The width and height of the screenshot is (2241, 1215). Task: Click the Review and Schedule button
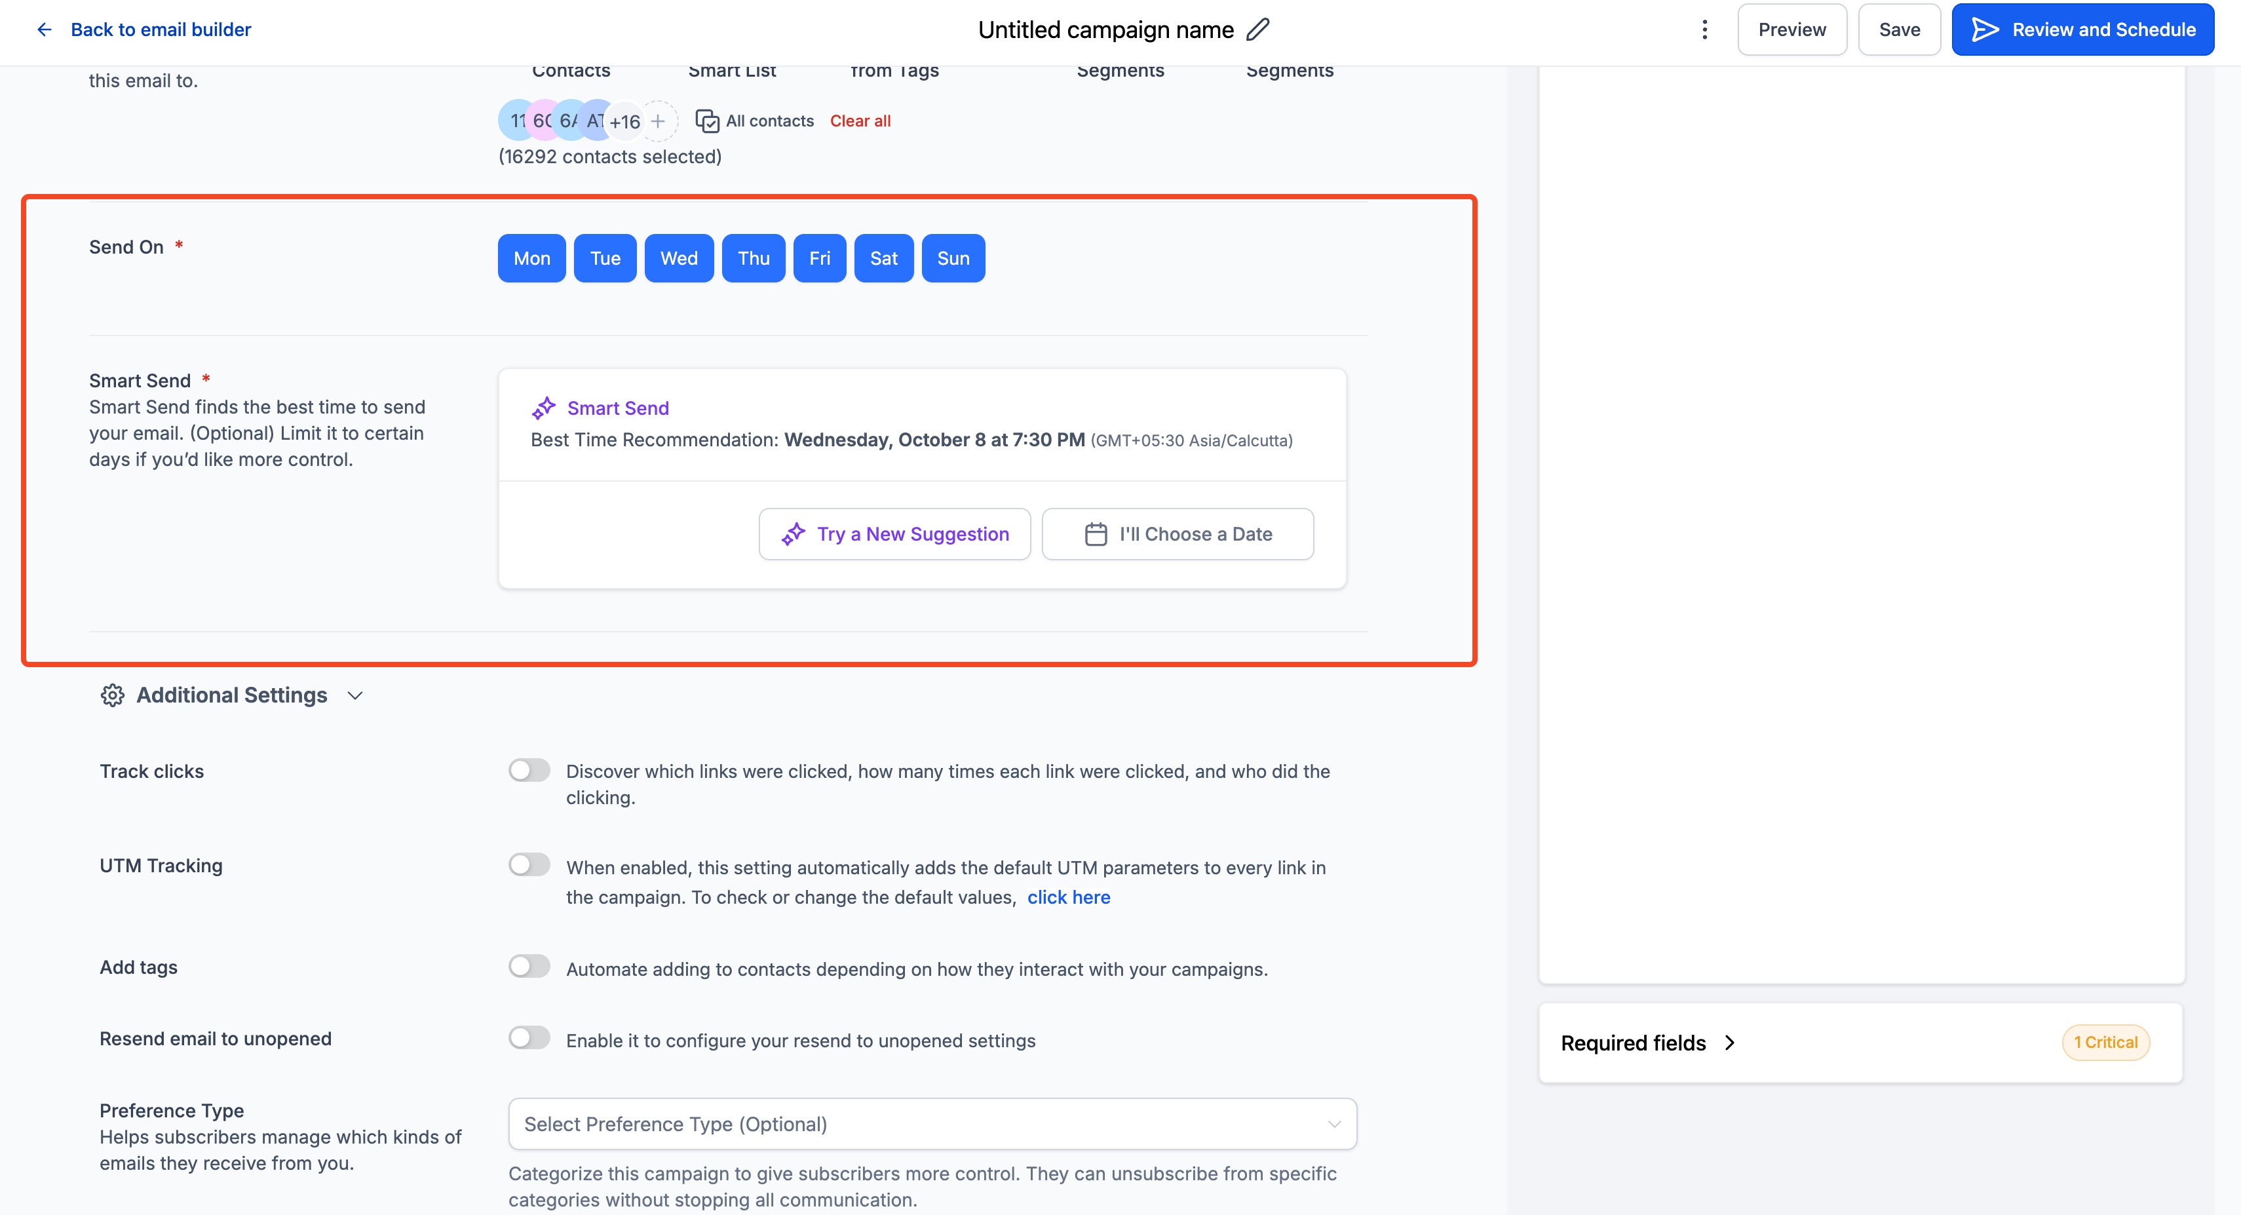[2082, 29]
